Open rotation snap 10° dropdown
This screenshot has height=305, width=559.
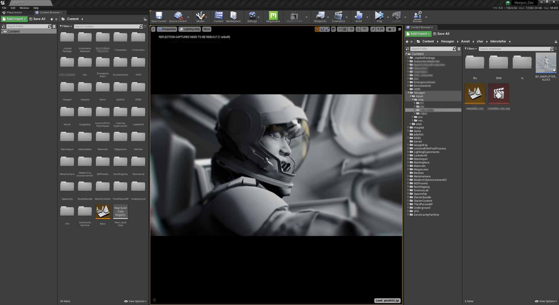point(365,29)
